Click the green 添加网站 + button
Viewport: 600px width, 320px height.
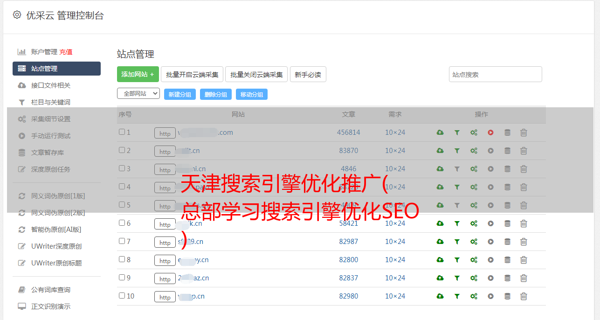click(138, 74)
